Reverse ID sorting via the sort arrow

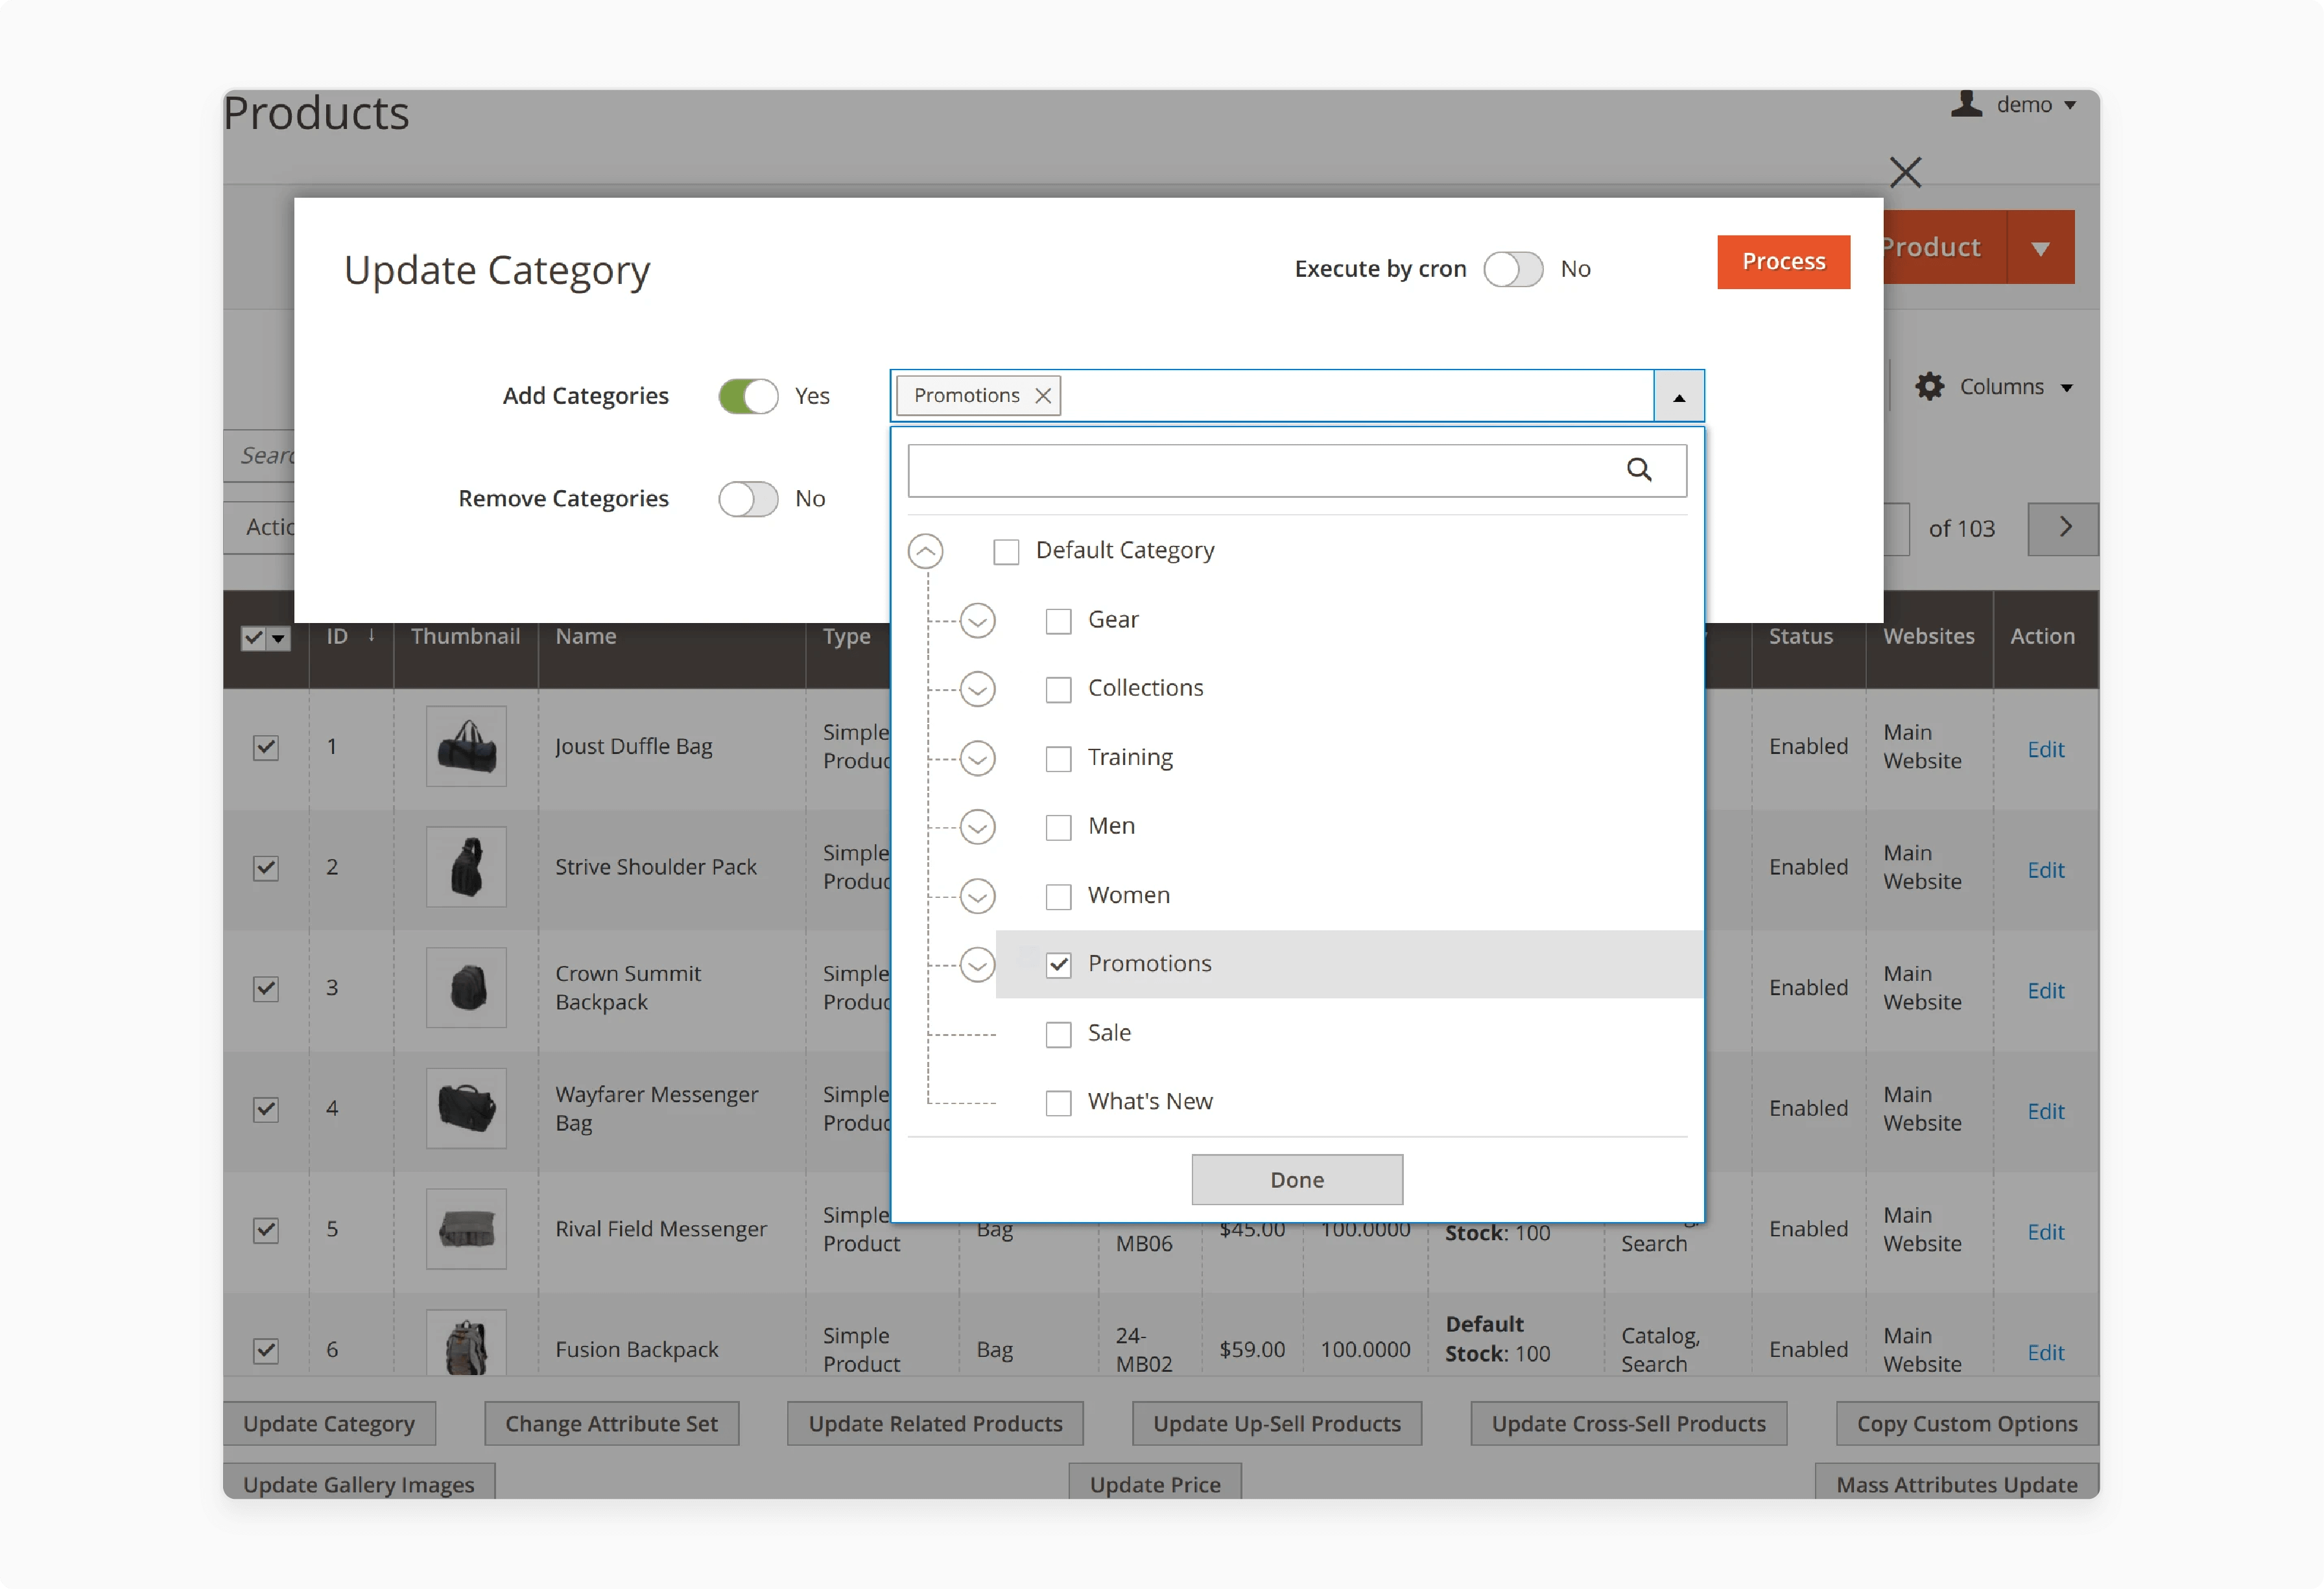371,635
